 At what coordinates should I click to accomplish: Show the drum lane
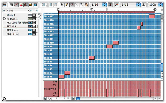(x=21, y=5)
